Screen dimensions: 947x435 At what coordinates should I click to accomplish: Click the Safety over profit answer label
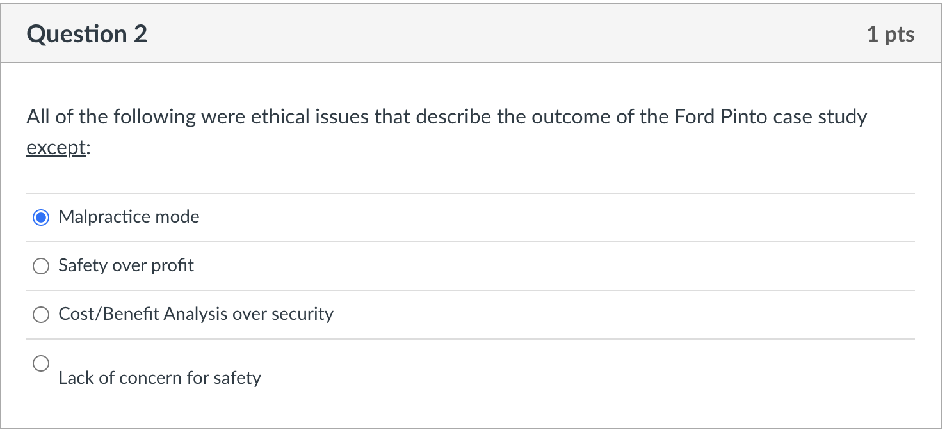coord(126,265)
